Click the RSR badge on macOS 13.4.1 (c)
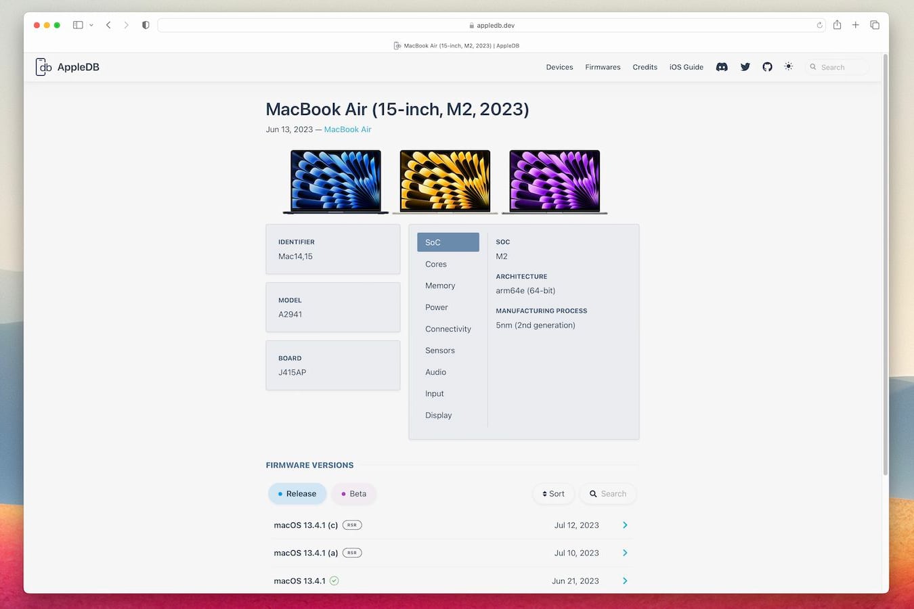Screen dimensions: 914x609 (x=352, y=525)
